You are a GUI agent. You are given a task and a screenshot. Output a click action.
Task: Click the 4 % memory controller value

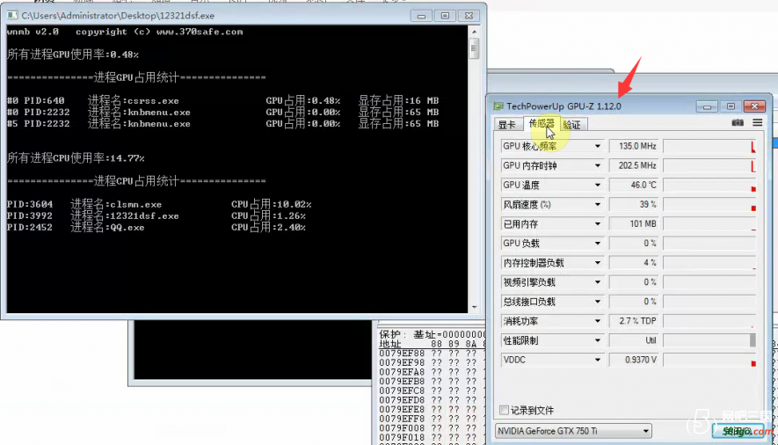(x=634, y=263)
